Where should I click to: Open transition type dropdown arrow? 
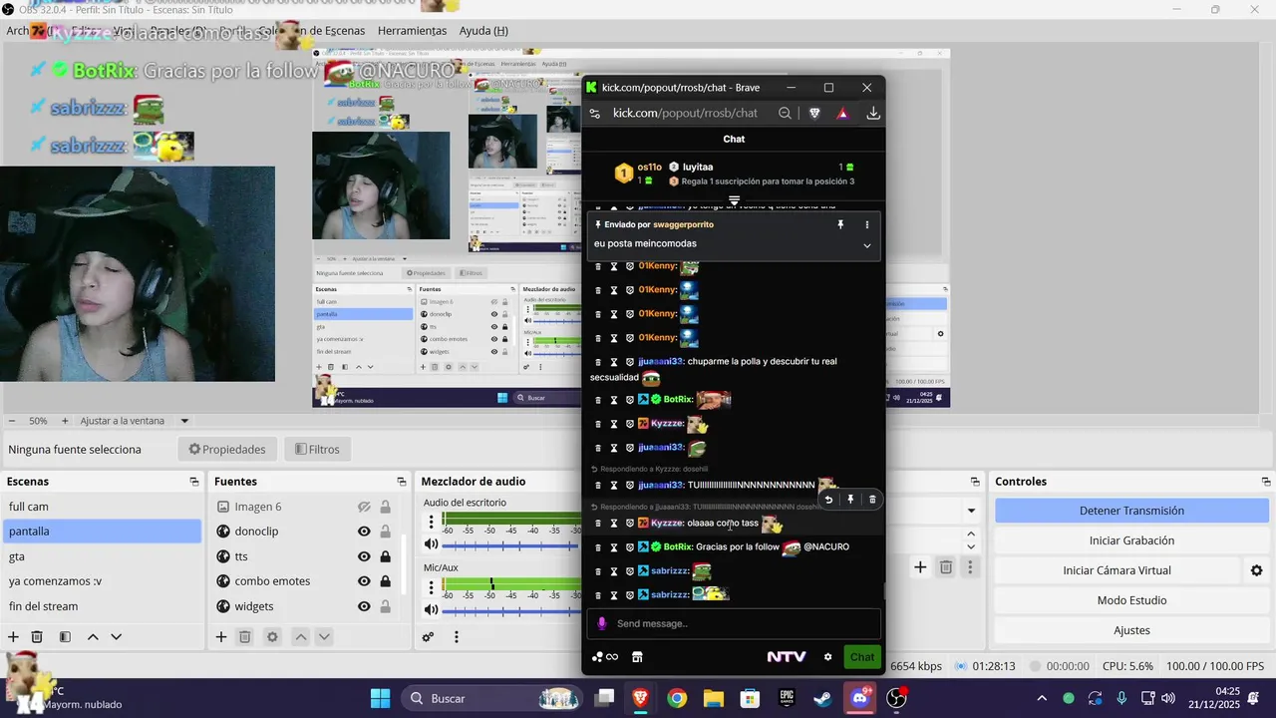(x=971, y=511)
